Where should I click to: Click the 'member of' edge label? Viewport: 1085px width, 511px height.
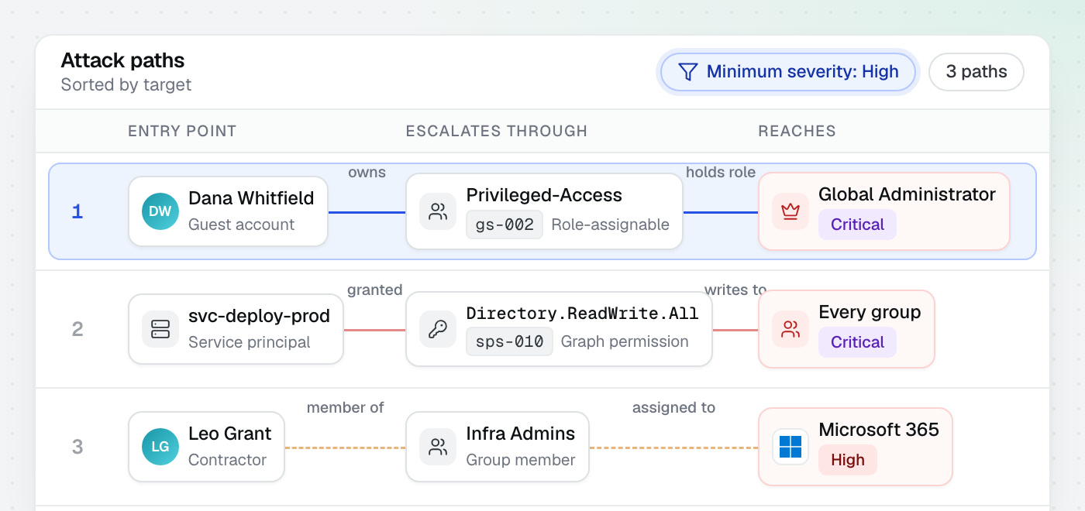[x=346, y=408]
